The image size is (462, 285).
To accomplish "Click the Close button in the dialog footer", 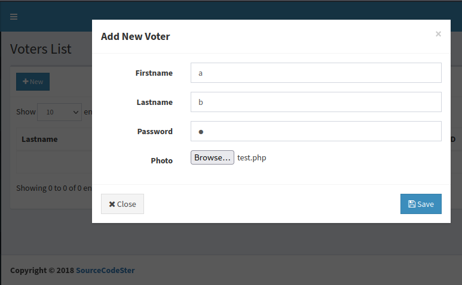I will (x=123, y=204).
